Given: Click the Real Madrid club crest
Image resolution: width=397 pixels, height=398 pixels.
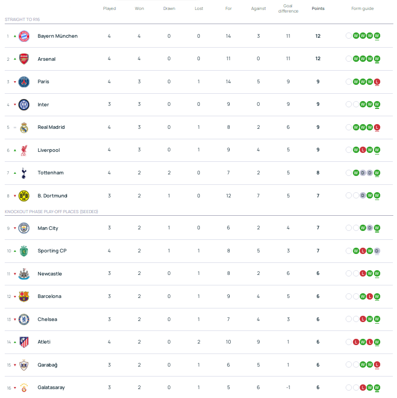Looking at the screenshot, I should pyautogui.click(x=24, y=127).
